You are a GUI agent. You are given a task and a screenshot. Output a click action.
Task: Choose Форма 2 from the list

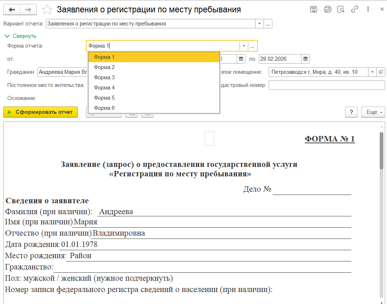click(104, 67)
